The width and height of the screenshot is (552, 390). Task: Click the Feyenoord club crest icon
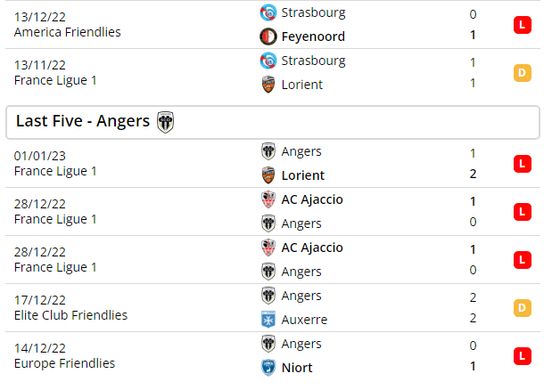point(268,37)
